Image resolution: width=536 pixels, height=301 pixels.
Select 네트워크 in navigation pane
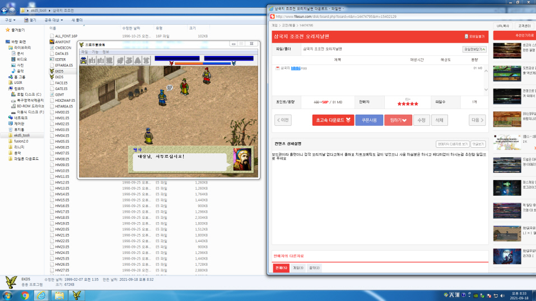click(18, 118)
